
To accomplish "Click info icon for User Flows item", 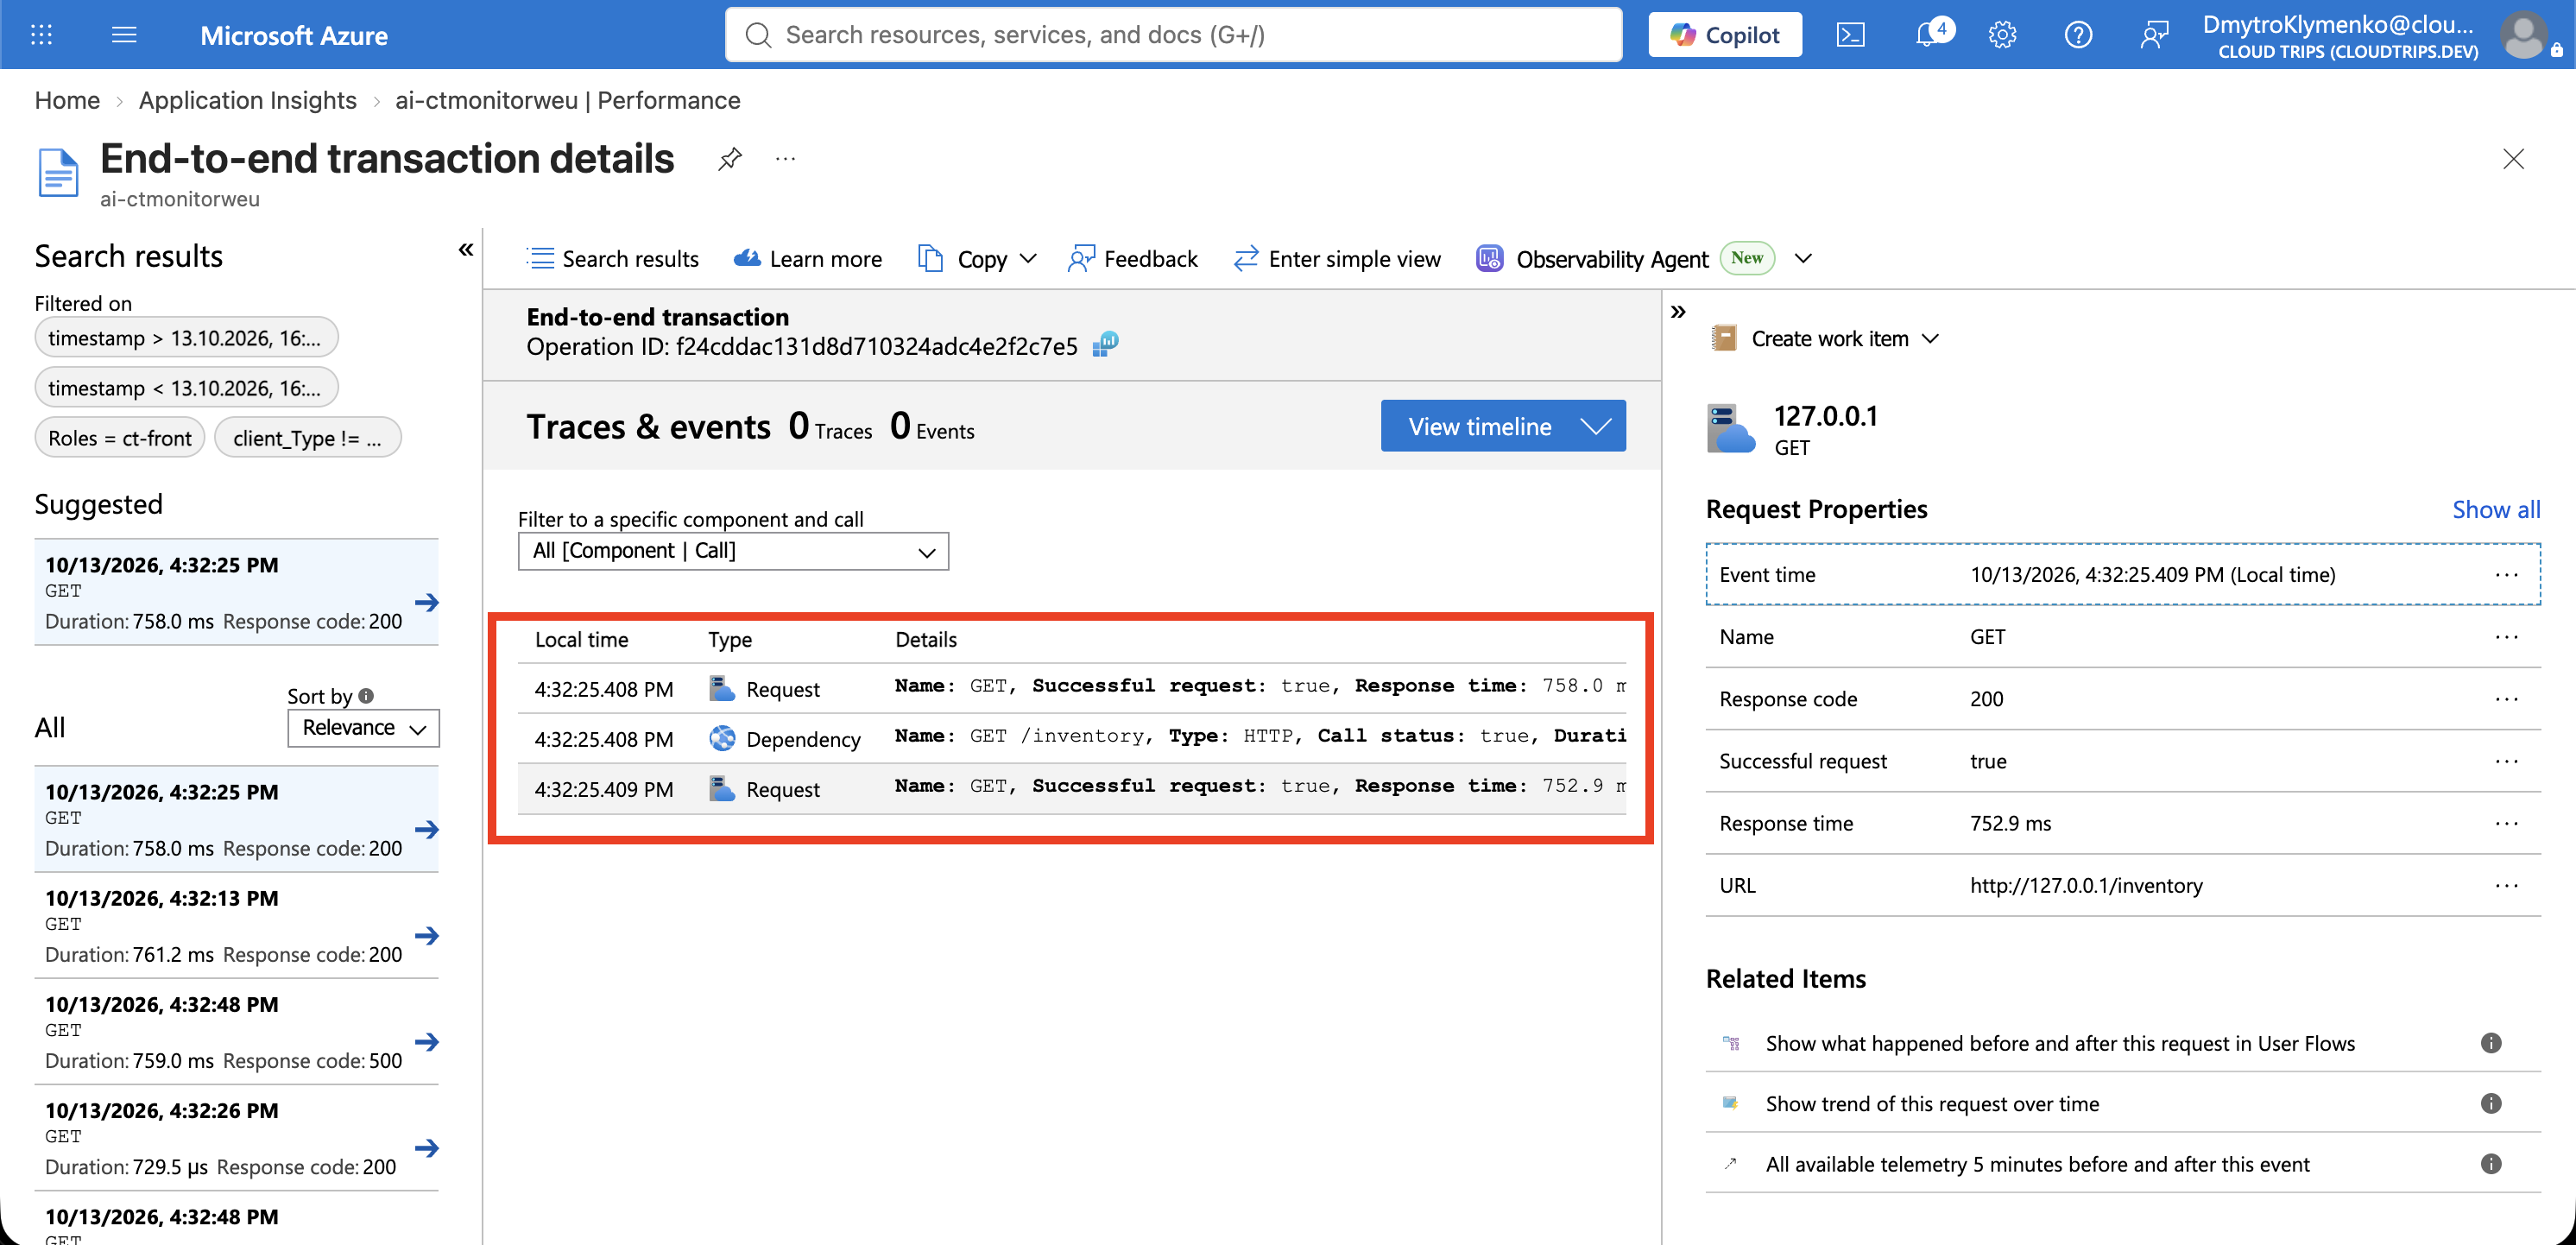I will coord(2490,1043).
